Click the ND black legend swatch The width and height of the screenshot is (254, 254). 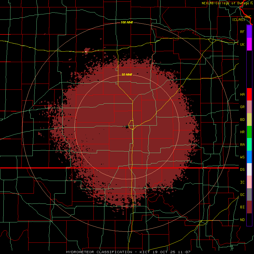(x=249, y=220)
